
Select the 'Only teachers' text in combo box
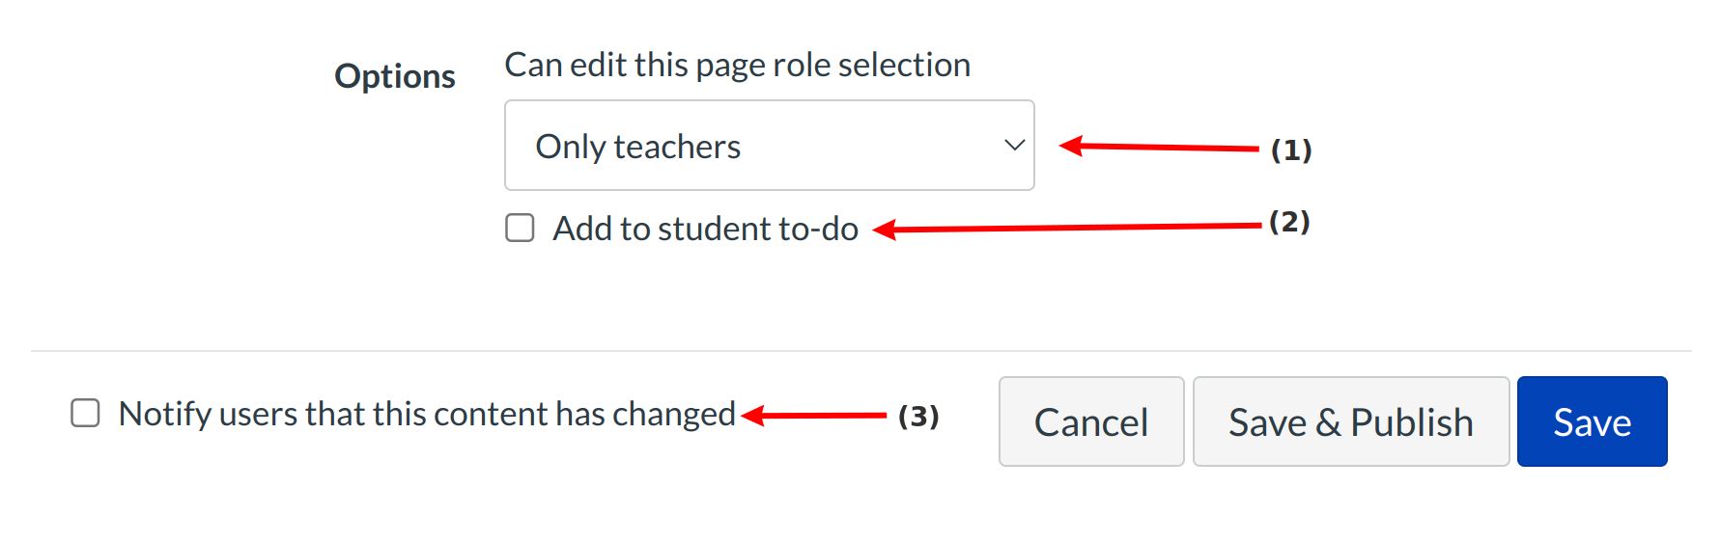[x=637, y=147]
